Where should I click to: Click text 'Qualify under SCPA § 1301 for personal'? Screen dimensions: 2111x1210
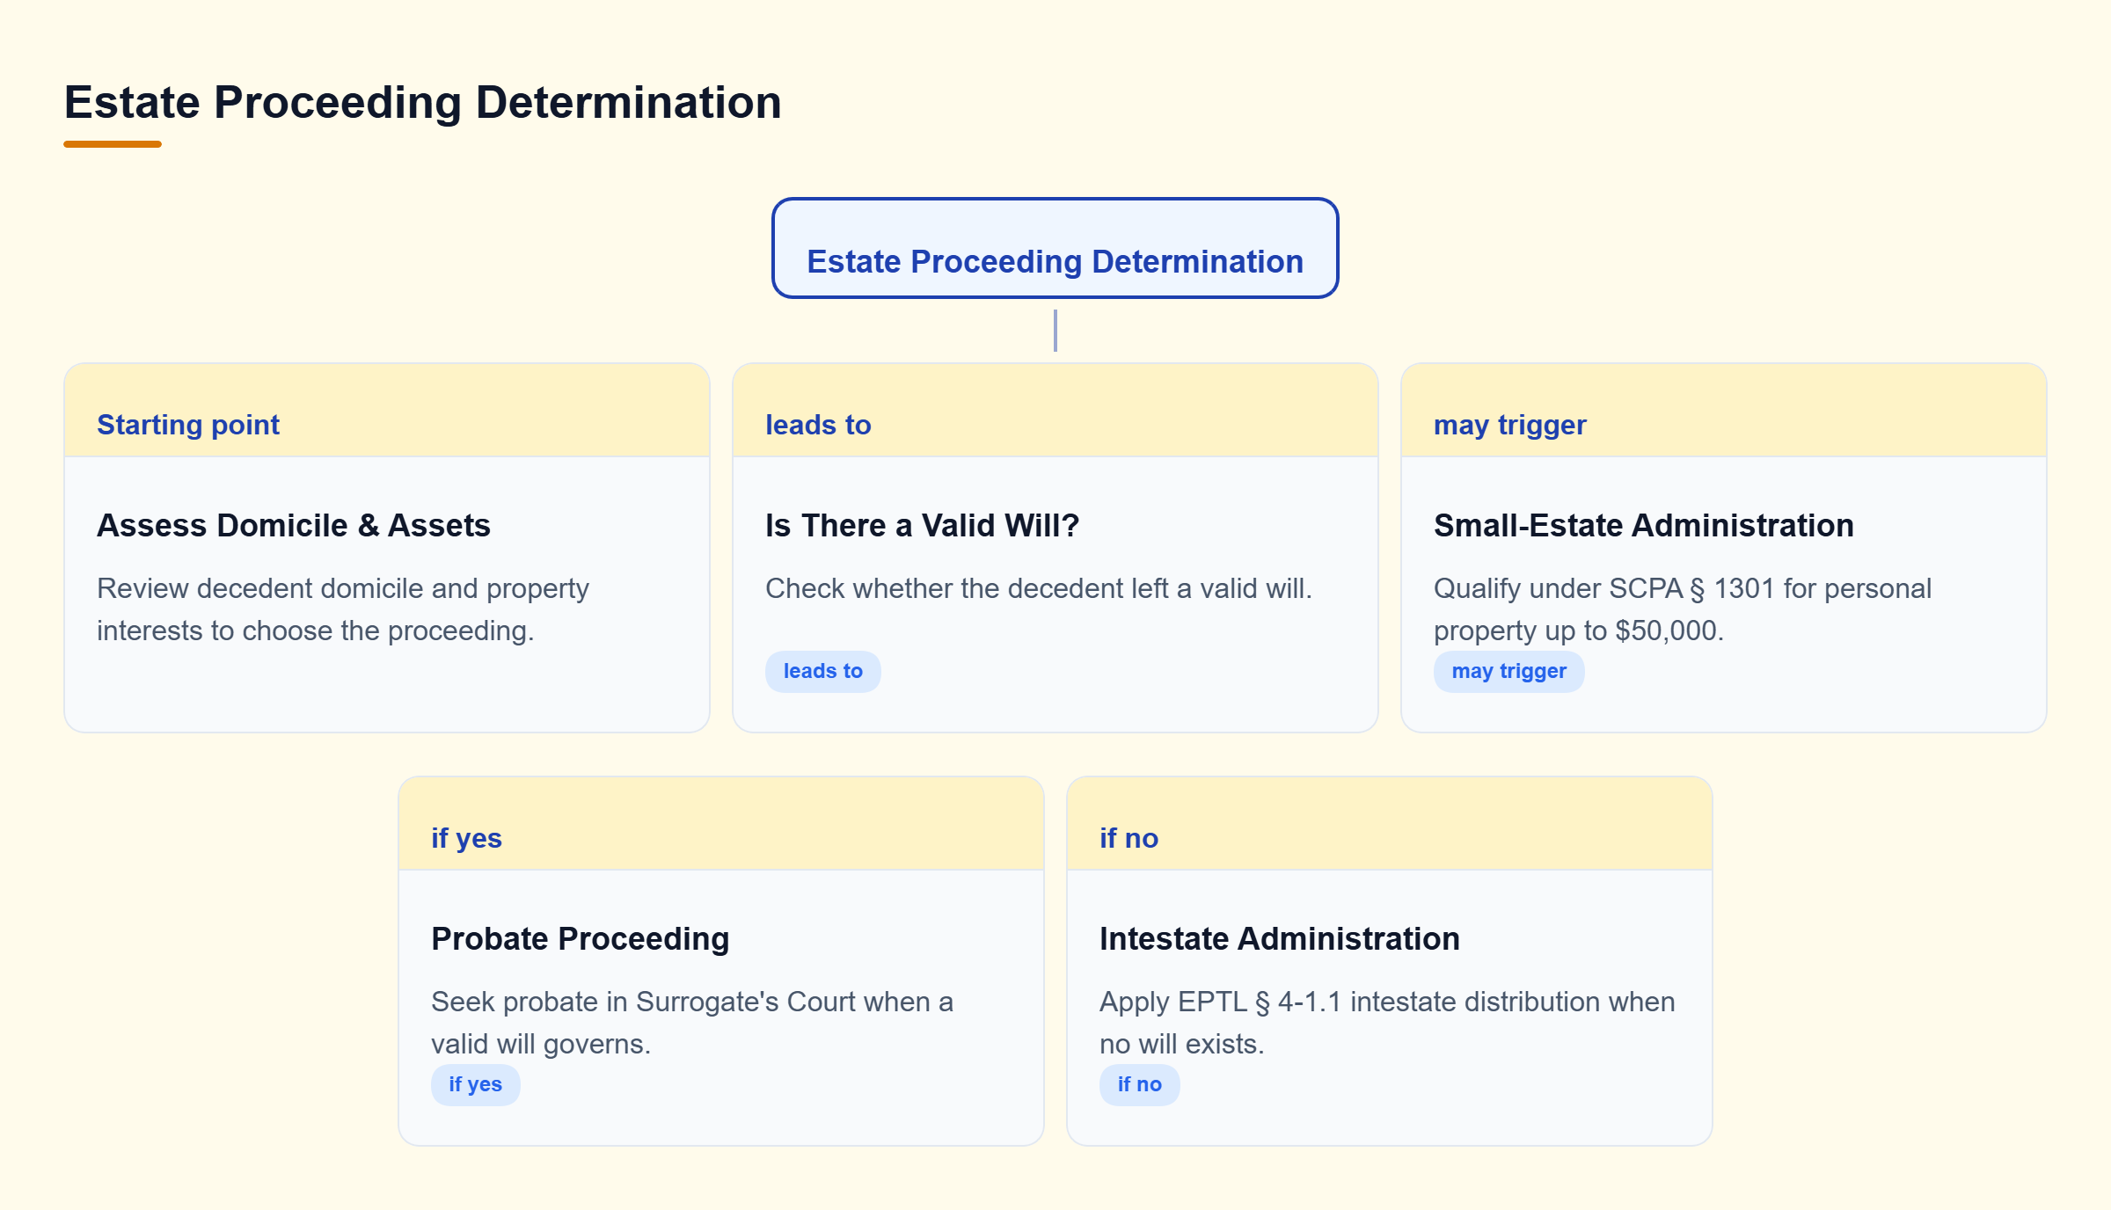click(x=1683, y=588)
